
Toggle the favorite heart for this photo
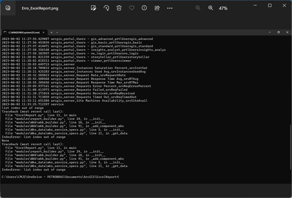pos(131,8)
